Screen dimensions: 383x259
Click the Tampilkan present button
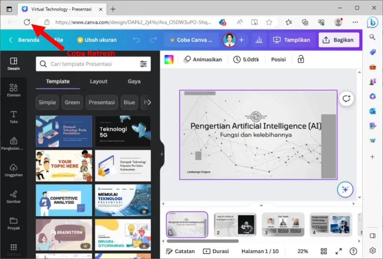pyautogui.click(x=291, y=40)
